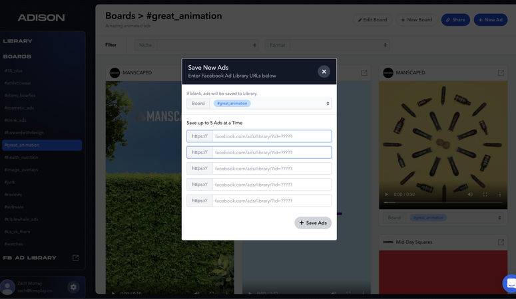This screenshot has width=516, height=299.
Task: Focus the second ad URL field
Action: pyautogui.click(x=259, y=152)
